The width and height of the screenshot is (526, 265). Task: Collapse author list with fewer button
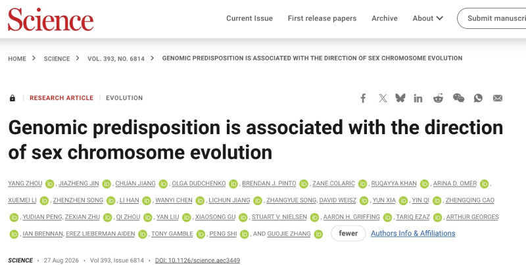click(x=348, y=233)
